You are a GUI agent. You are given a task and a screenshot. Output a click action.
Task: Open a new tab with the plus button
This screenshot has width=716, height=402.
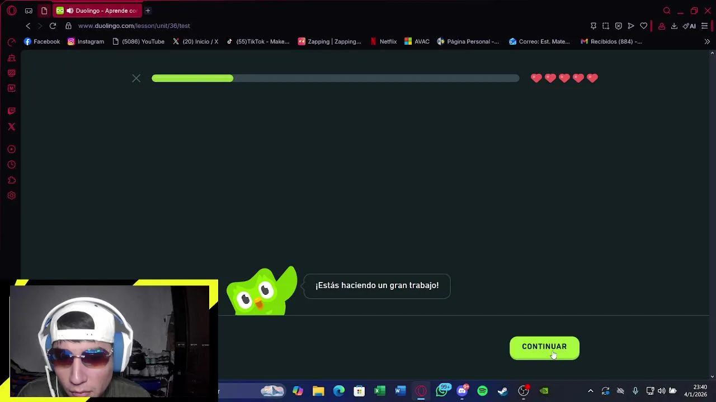[x=148, y=11]
